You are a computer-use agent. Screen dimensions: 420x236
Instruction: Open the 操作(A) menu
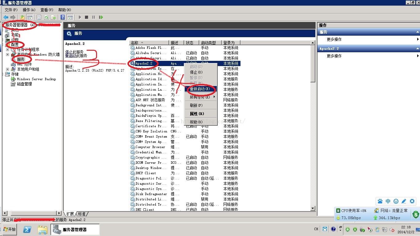point(29,10)
